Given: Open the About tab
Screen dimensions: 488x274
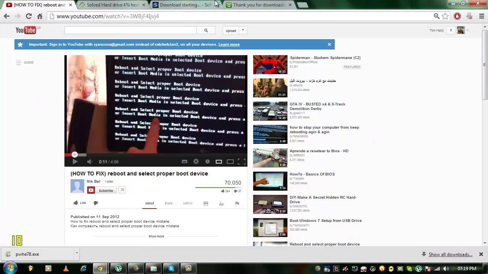Looking at the screenshot, I should [x=149, y=203].
